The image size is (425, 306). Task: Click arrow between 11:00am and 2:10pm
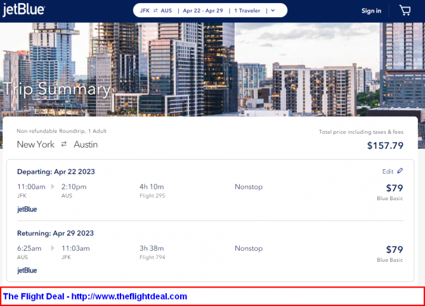[53, 187]
